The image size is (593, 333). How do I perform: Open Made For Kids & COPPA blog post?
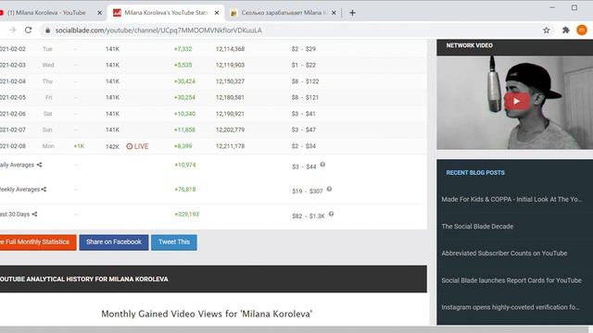pyautogui.click(x=511, y=200)
